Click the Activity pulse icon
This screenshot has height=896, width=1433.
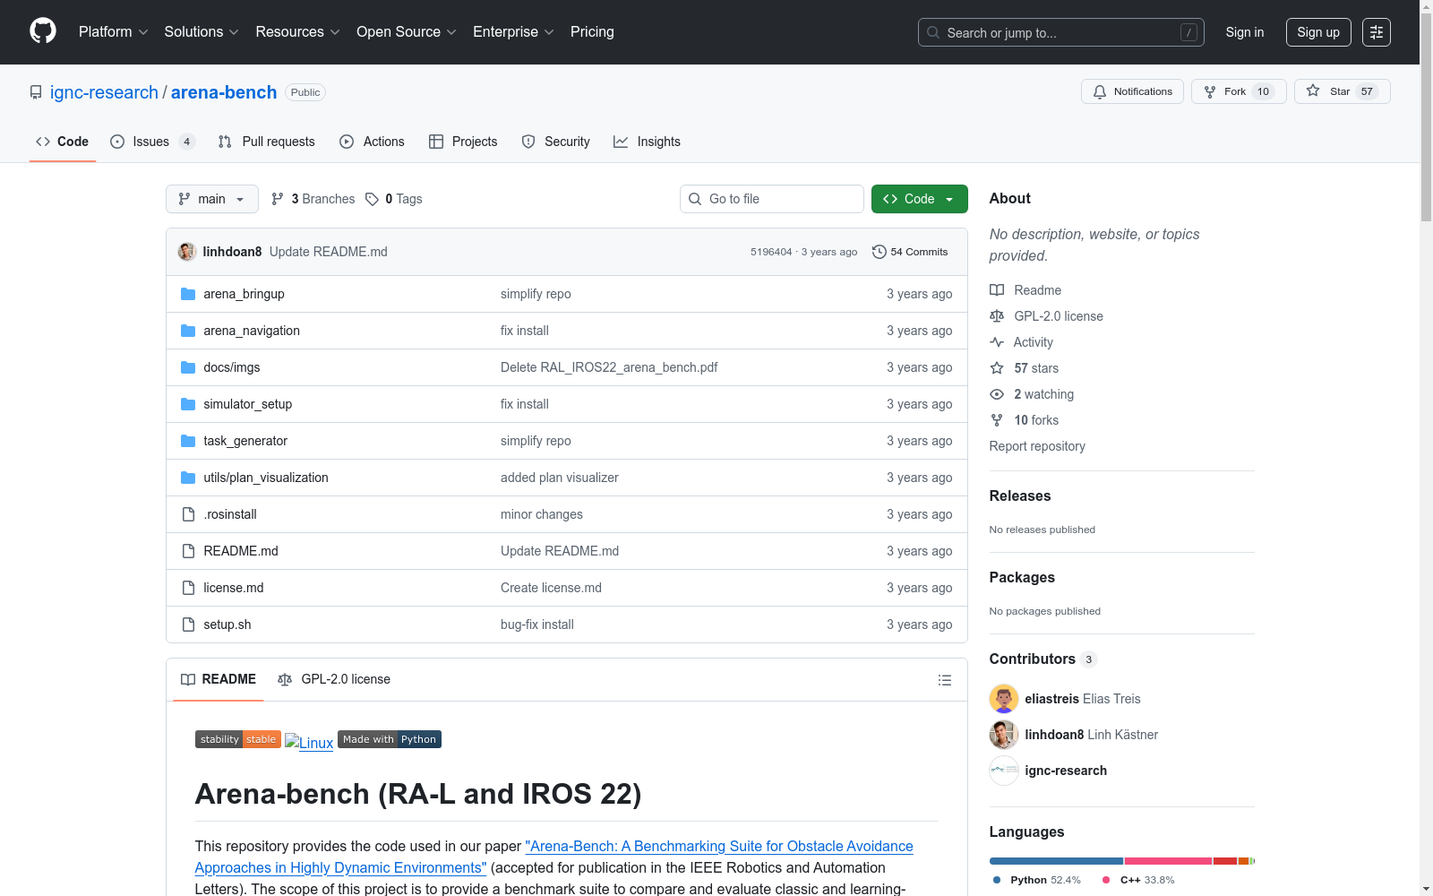[997, 342]
